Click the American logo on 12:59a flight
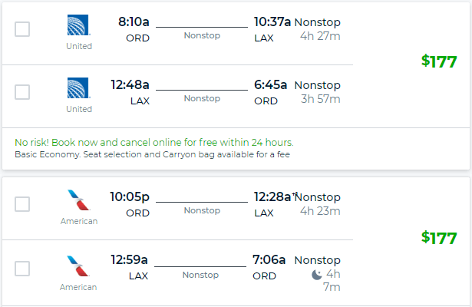Viewport: 472px width, 307px height. pos(78,266)
